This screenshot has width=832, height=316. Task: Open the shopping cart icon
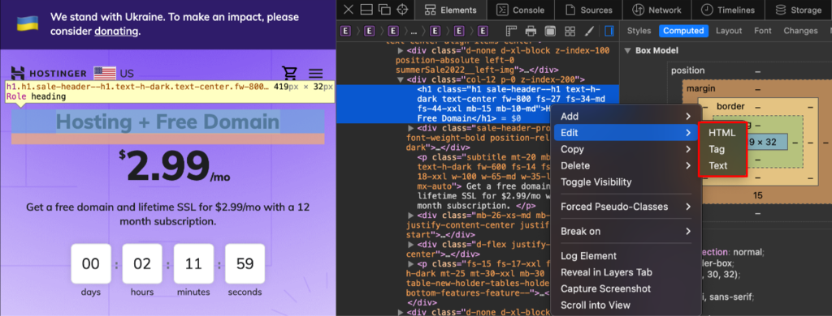pos(289,73)
